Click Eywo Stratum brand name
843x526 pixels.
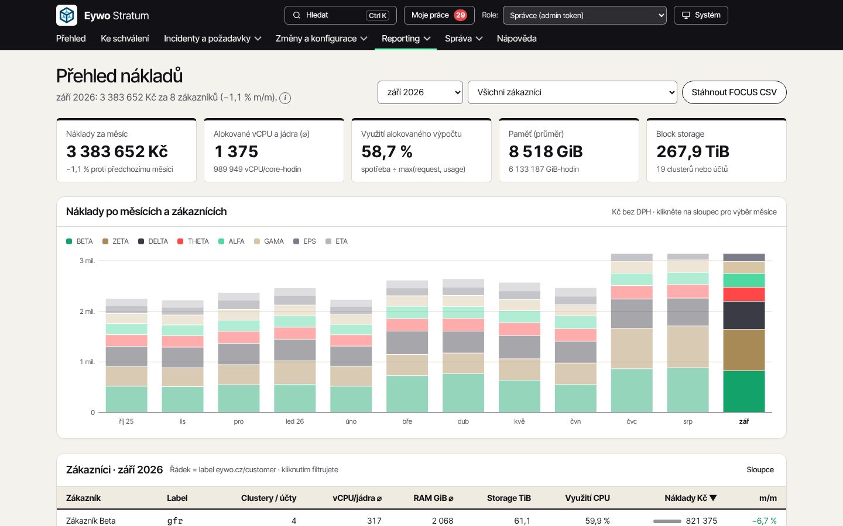[116, 16]
